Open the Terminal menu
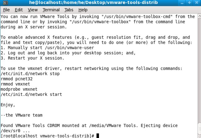The width and height of the screenshot is (201, 138). 51,10
